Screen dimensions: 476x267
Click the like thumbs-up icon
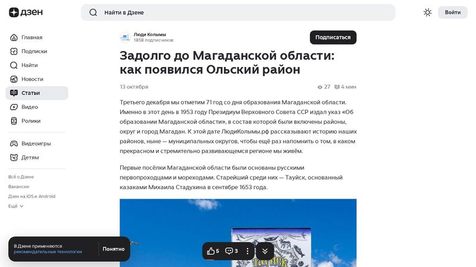pyautogui.click(x=211, y=251)
